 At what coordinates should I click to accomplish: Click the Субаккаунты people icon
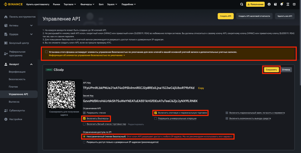6,110
